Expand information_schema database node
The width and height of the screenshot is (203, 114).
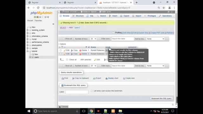pyautogui.click(x=28, y=36)
